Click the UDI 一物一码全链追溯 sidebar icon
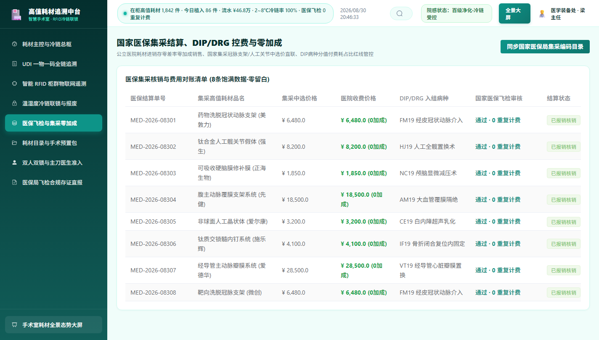Viewport: 599px width, 340px height. coord(14,64)
